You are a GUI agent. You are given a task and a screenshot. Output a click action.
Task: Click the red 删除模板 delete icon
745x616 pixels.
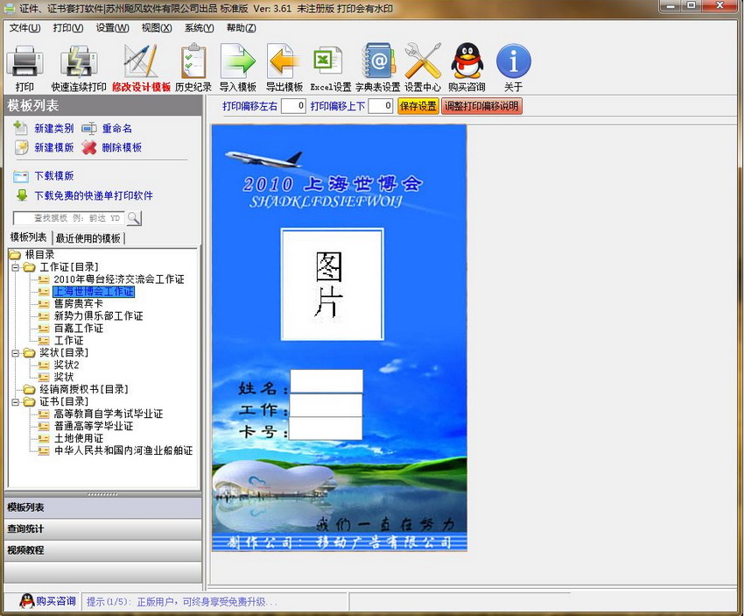click(88, 147)
